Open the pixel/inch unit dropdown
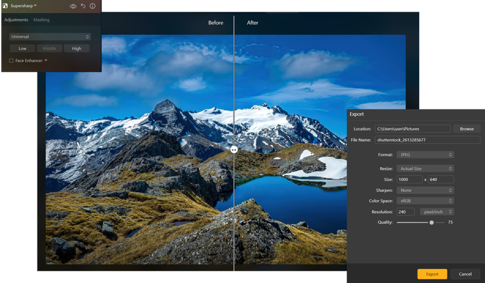Image resolution: width=485 pixels, height=283 pixels. click(x=436, y=212)
